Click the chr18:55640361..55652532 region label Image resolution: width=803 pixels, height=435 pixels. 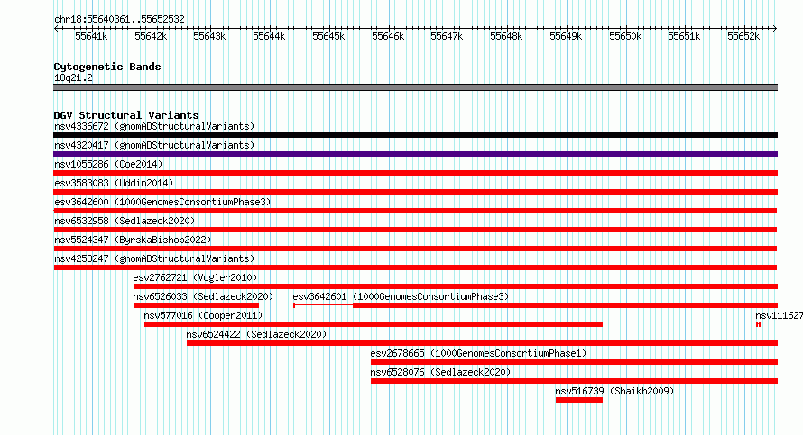(119, 19)
